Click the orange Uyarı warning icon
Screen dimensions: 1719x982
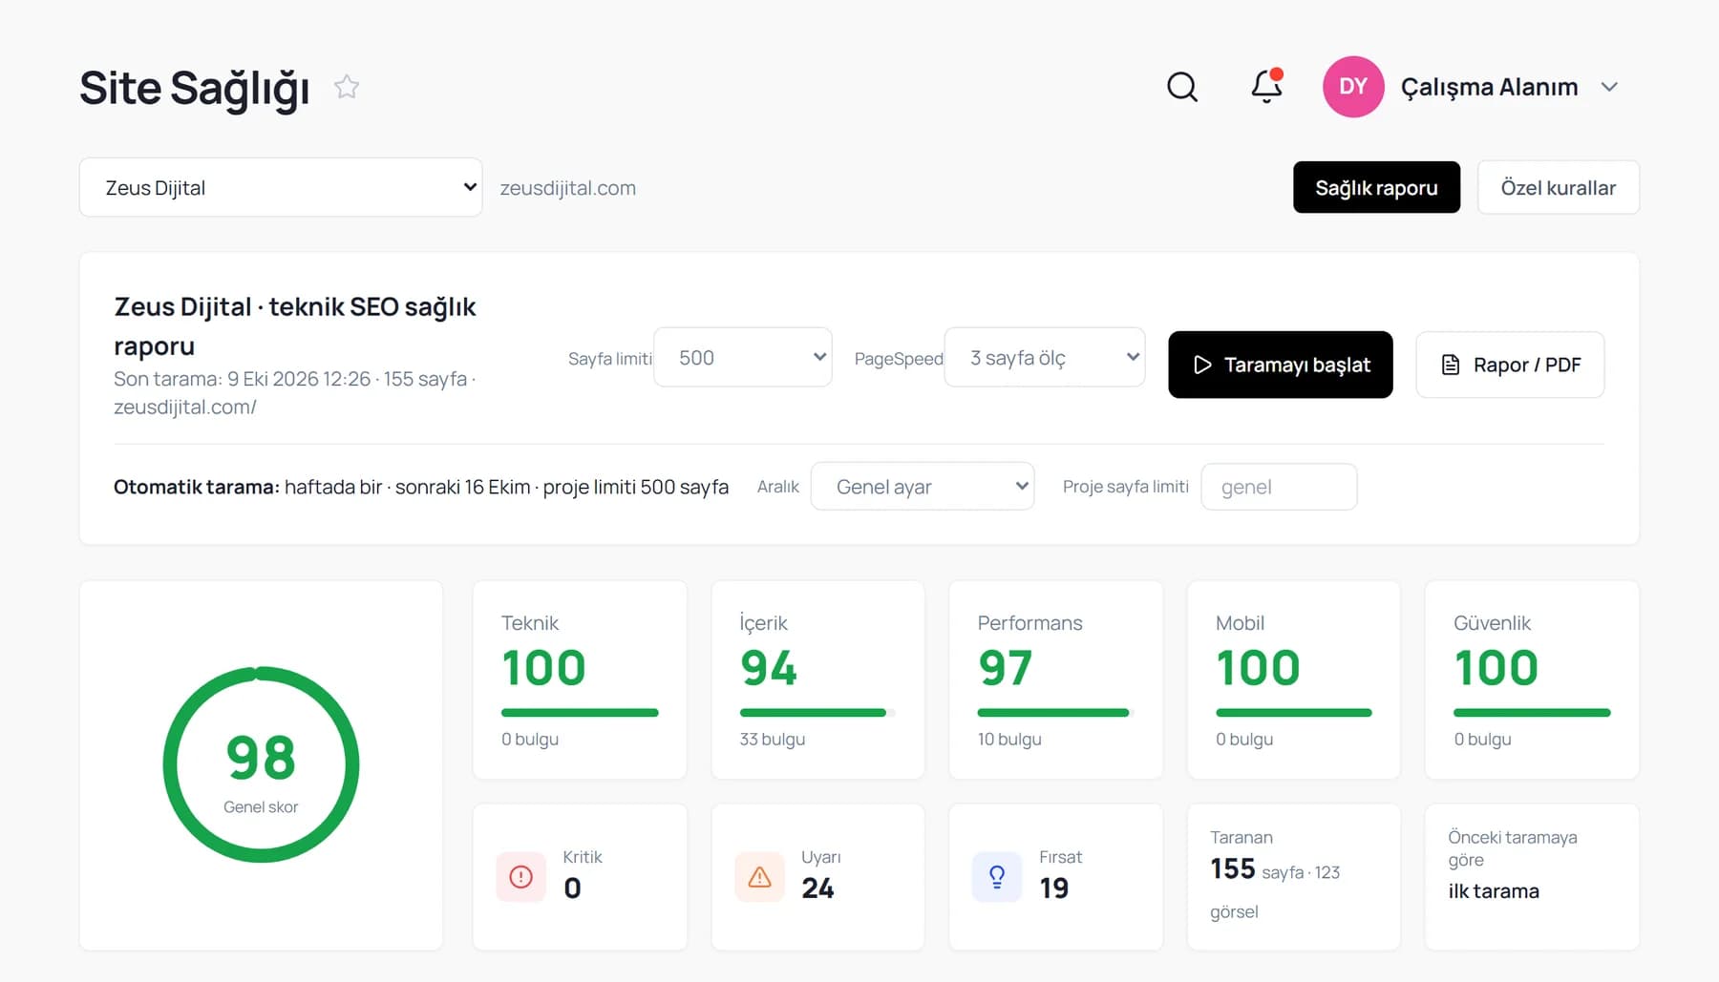pyautogui.click(x=759, y=877)
